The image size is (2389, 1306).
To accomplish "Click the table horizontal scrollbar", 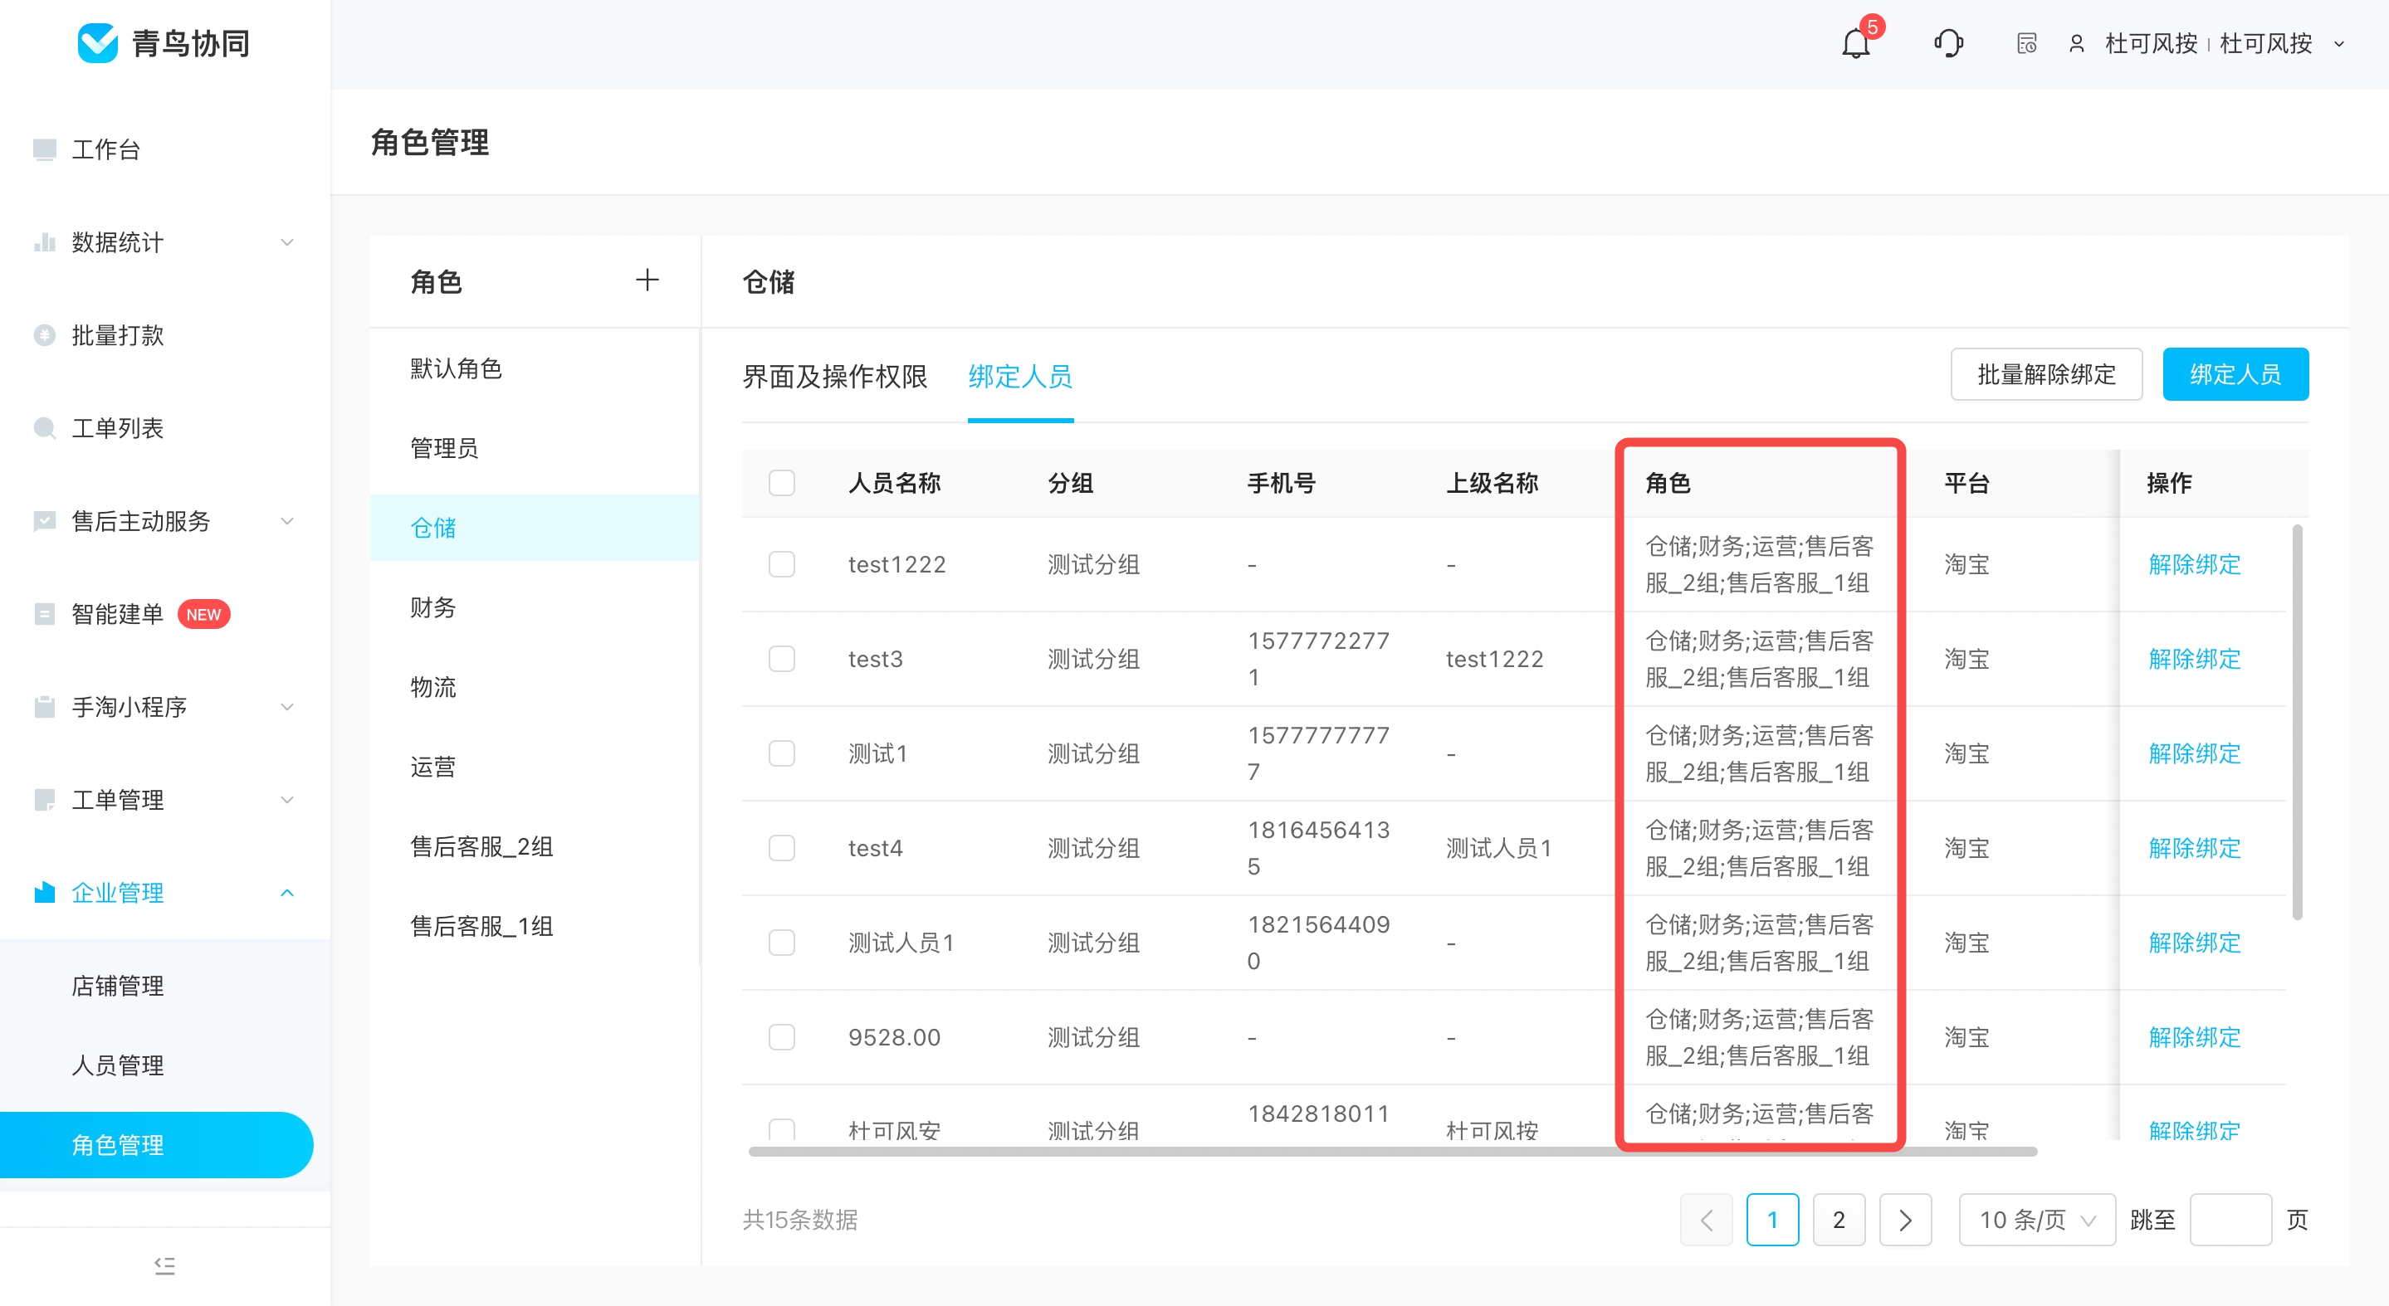I will (1392, 1151).
